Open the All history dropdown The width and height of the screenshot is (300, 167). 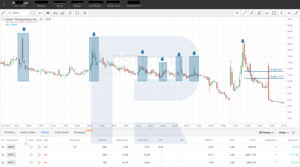point(266,133)
